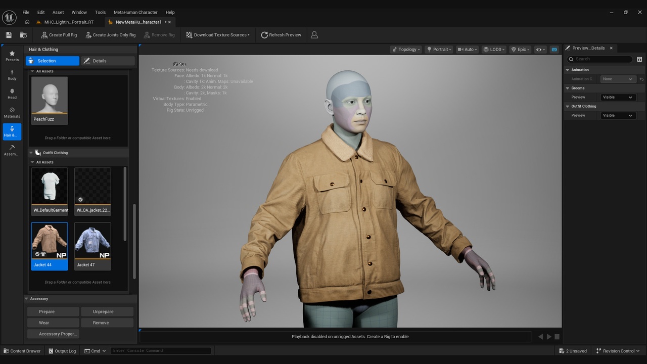The height and width of the screenshot is (364, 647).
Task: Open the Materials sidebar section
Action: (x=12, y=113)
